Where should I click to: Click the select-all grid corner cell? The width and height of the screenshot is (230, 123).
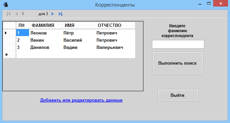9,25
